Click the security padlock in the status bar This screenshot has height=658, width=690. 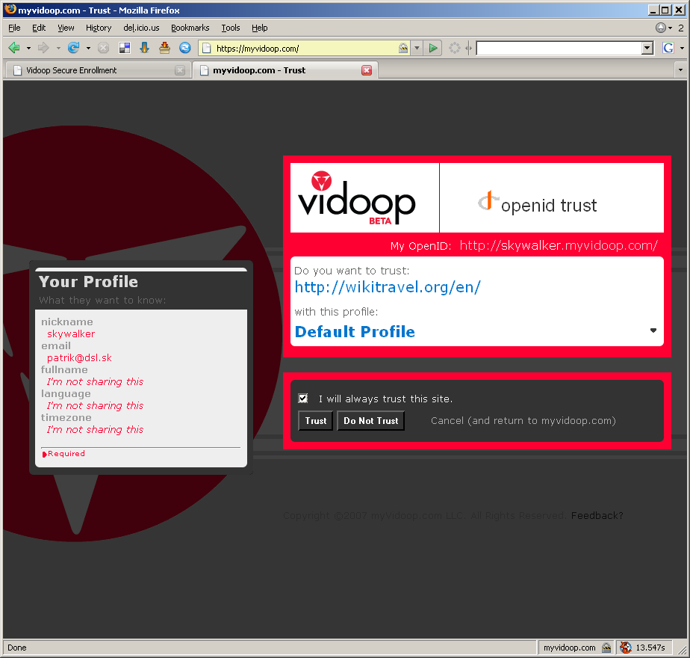(x=606, y=648)
